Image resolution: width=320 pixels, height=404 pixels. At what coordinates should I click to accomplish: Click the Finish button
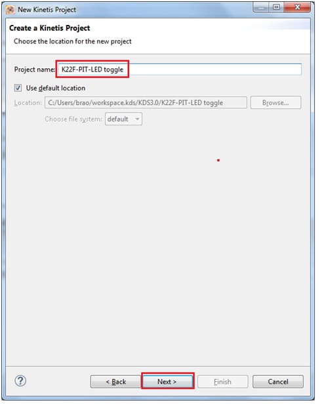pos(222,382)
